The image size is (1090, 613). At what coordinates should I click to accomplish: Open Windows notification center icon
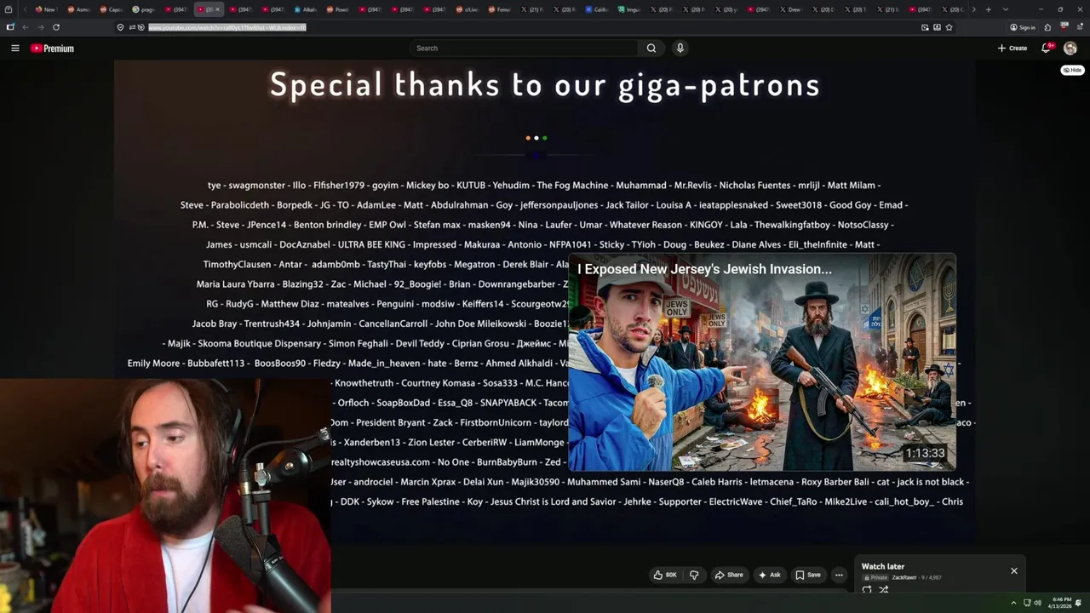(1080, 603)
